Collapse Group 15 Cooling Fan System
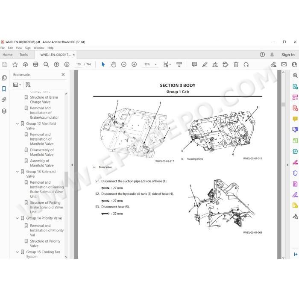 click(x=17, y=252)
